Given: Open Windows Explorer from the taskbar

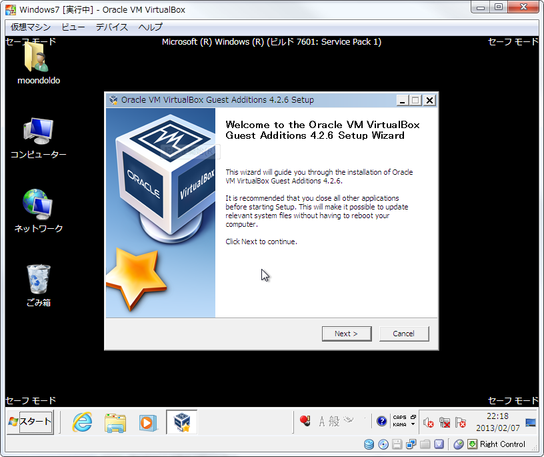Looking at the screenshot, I should coord(115,422).
